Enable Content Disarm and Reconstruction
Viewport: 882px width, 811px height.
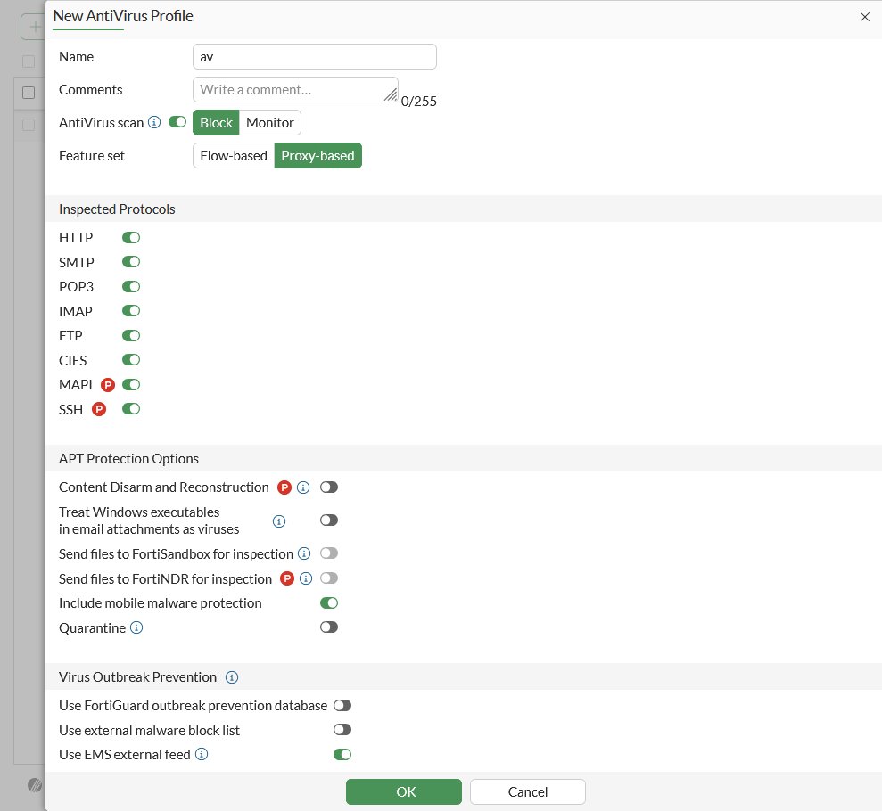[x=329, y=487]
